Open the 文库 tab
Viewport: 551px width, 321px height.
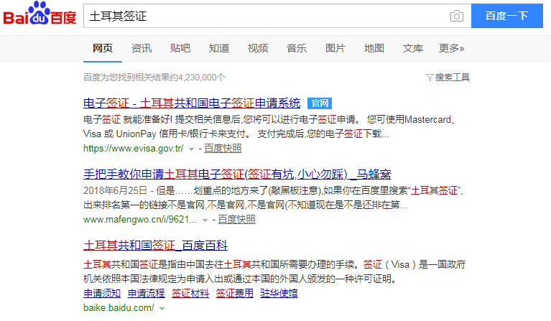(413, 48)
